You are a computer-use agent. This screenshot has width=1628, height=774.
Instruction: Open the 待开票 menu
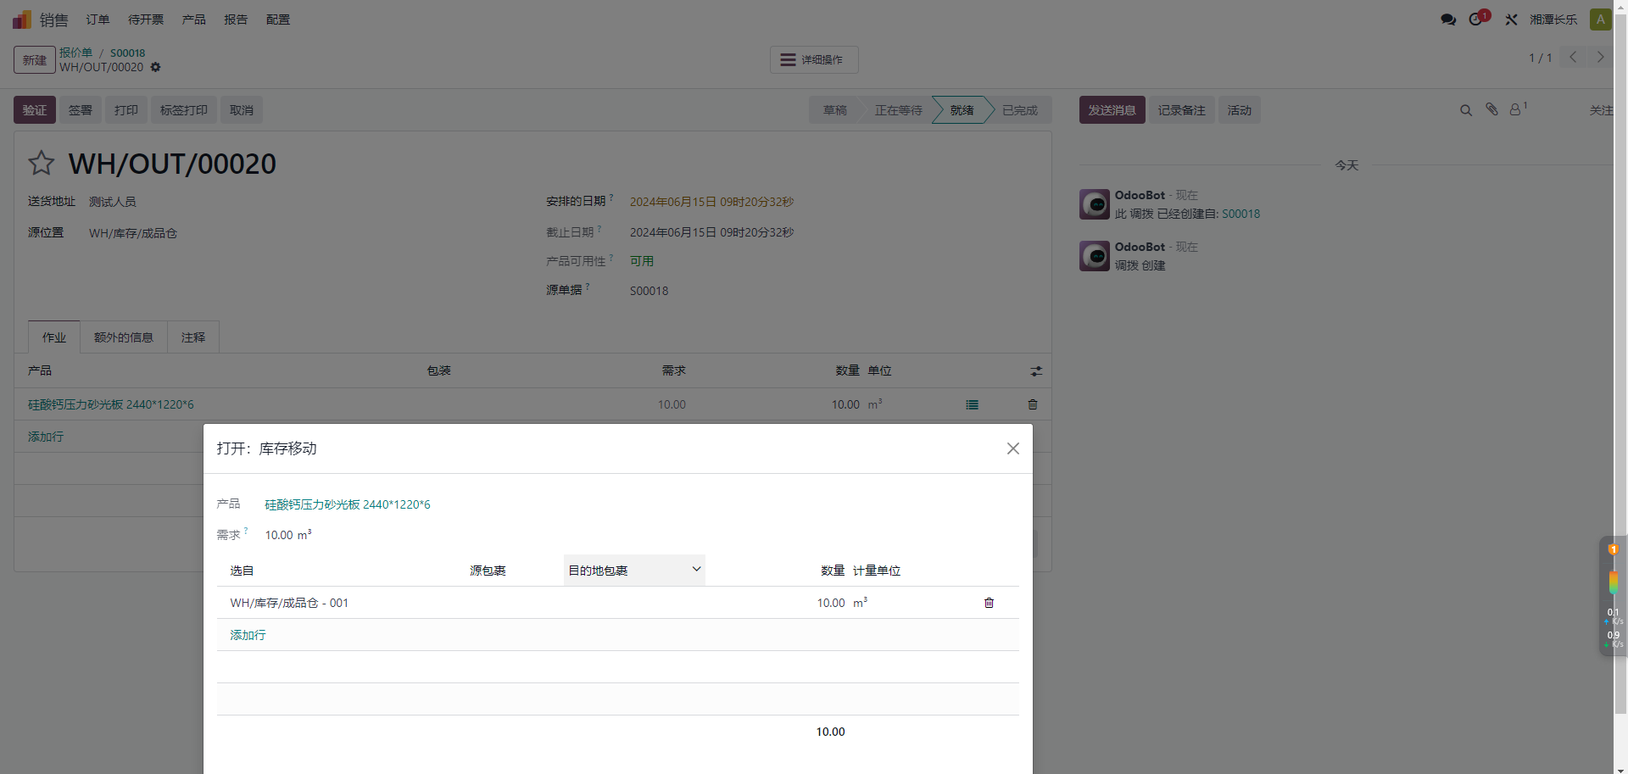[146, 19]
